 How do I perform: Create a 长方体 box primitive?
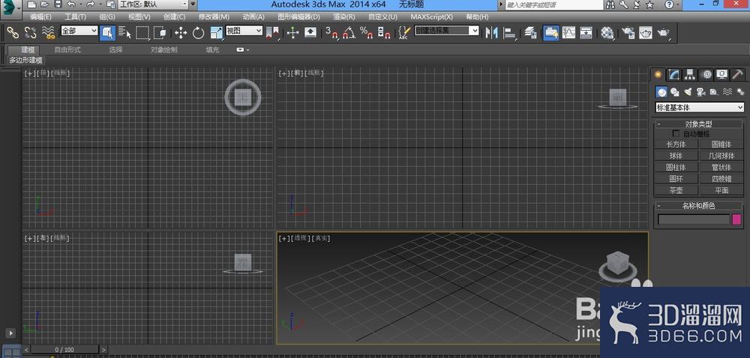point(676,144)
